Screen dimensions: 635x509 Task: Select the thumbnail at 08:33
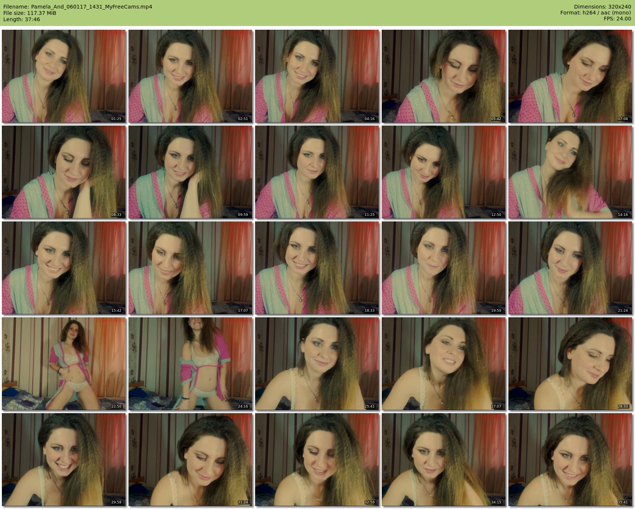[63, 172]
